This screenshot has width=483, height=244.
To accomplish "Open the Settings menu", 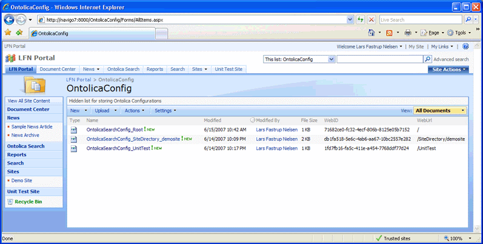I will 165,110.
